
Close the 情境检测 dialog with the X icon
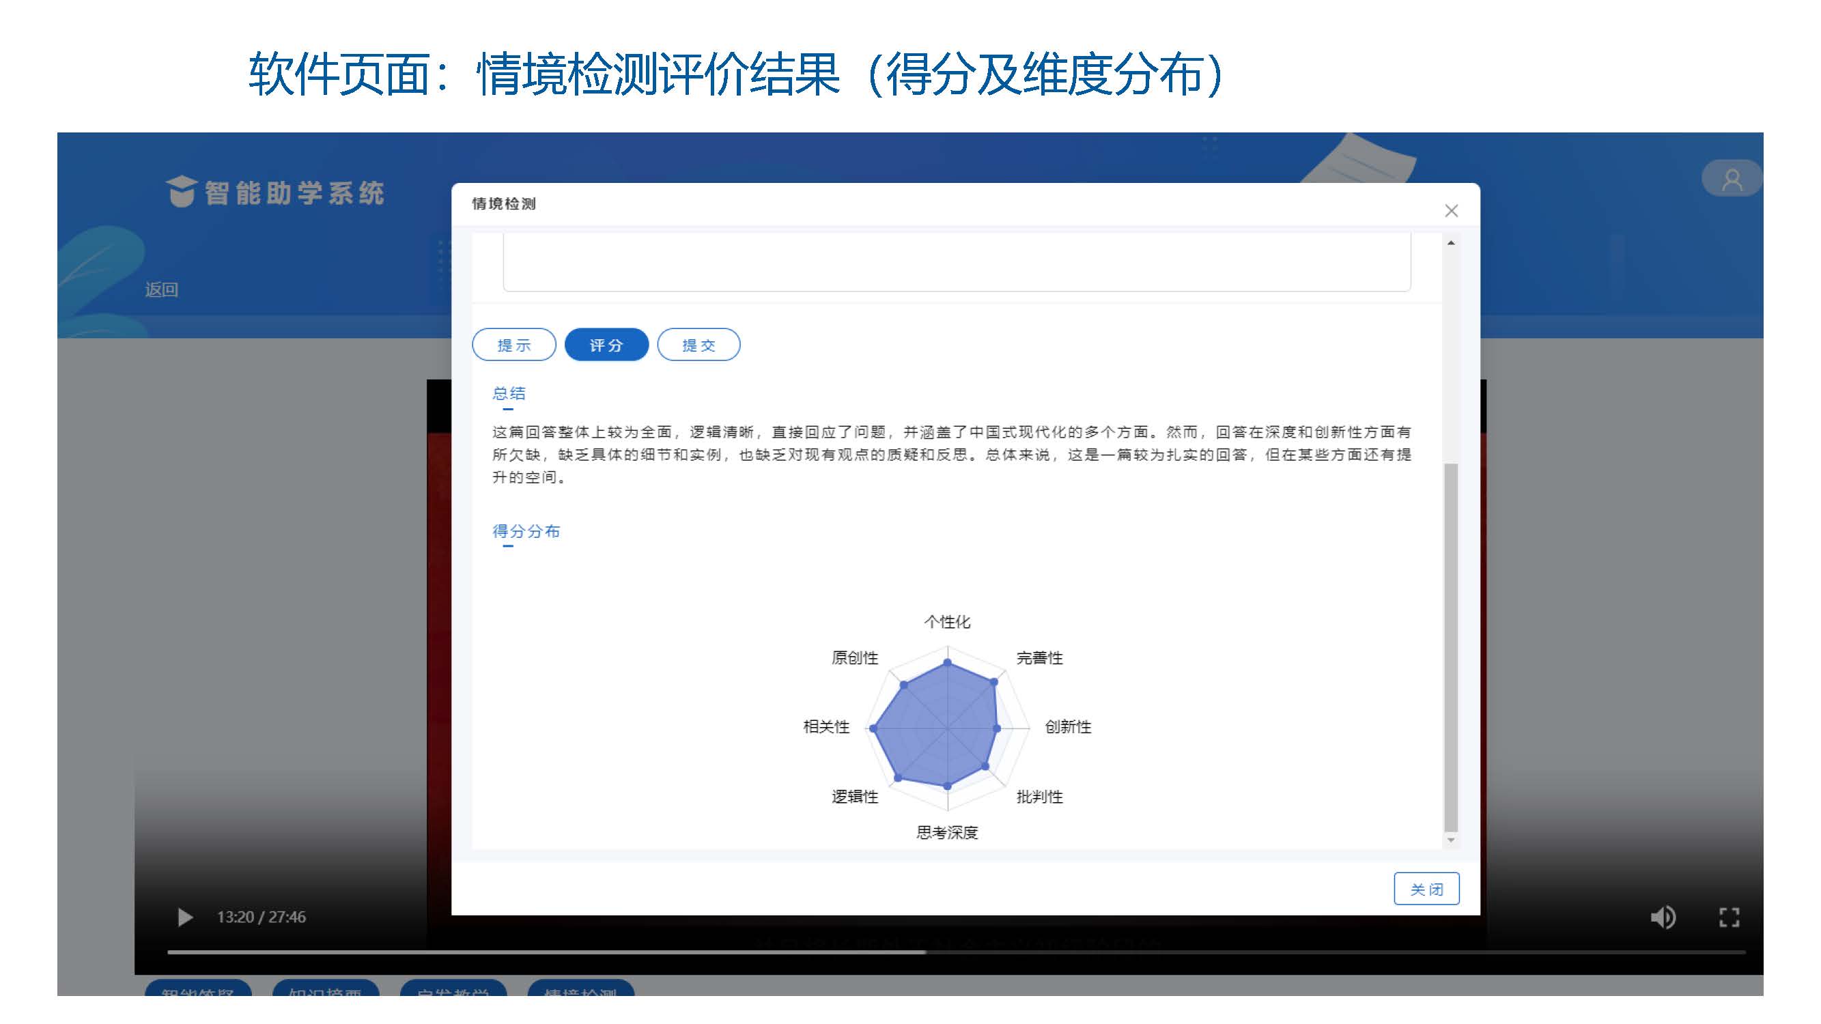point(1450,210)
